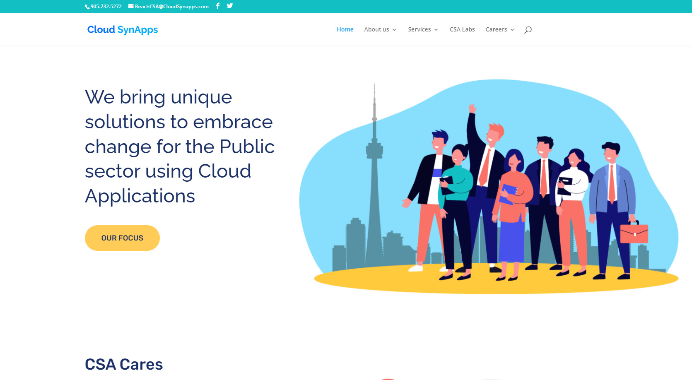Expand the About us dropdown
This screenshot has width=692, height=380.
pos(395,29)
